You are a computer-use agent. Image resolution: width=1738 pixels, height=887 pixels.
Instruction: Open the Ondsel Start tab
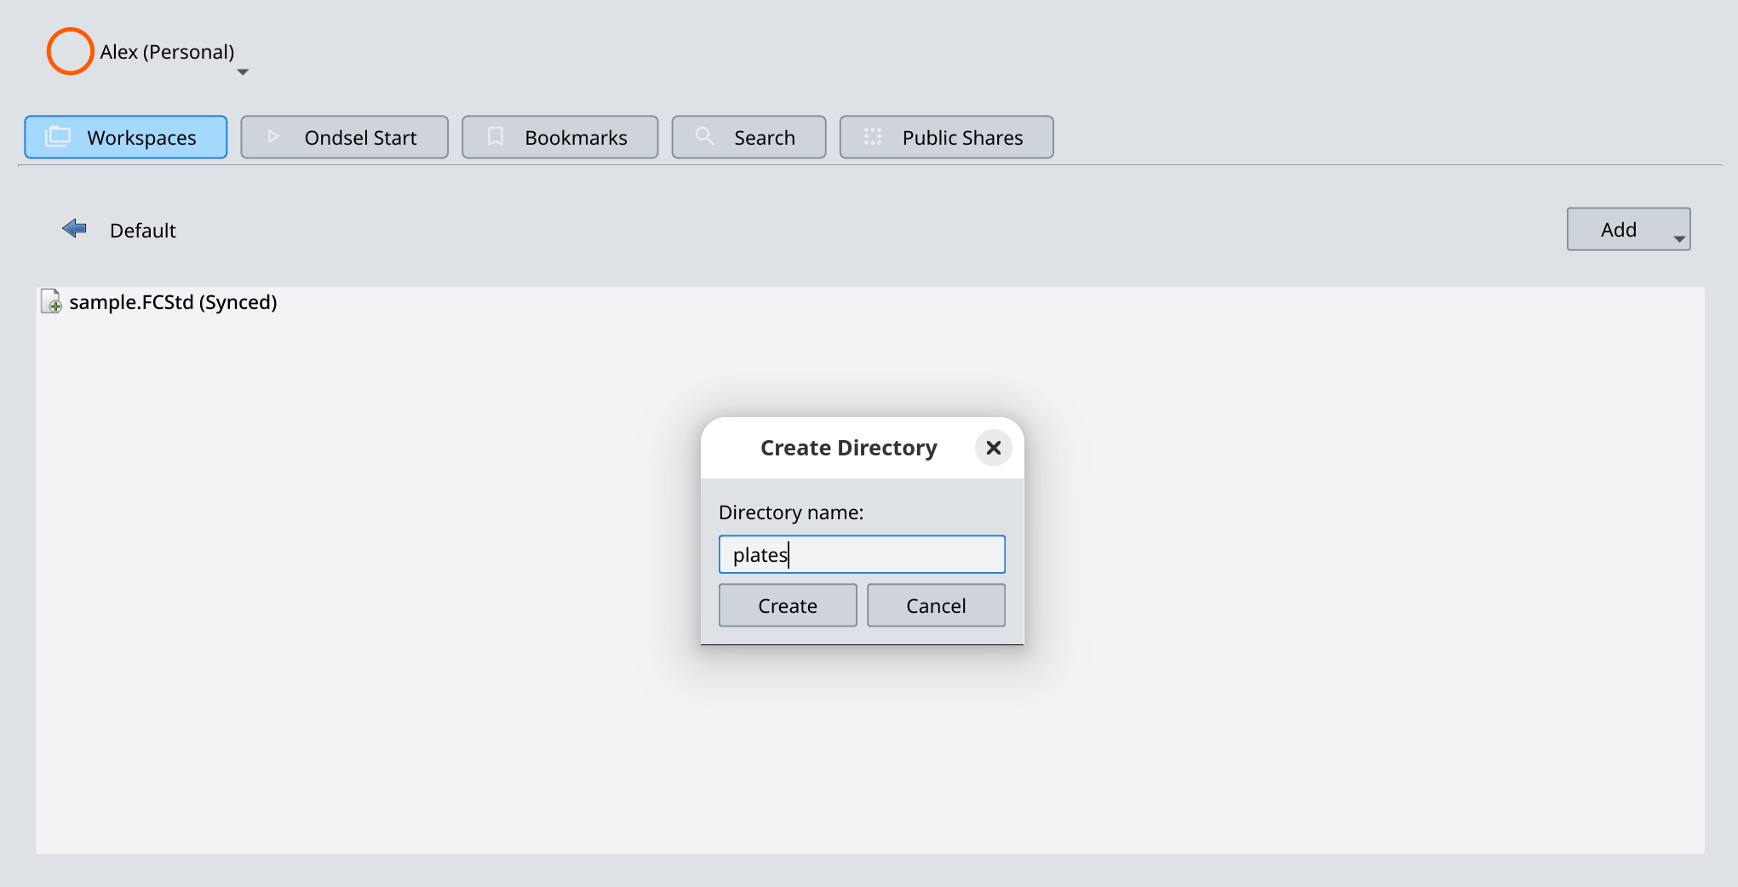pos(344,137)
